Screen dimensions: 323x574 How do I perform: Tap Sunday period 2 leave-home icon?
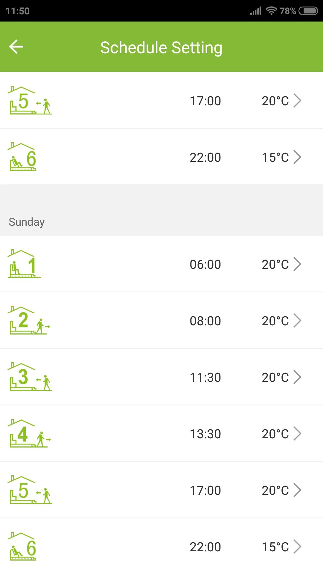pyautogui.click(x=29, y=320)
